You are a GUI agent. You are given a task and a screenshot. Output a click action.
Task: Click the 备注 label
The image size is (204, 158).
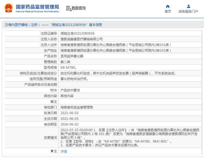click(54, 102)
